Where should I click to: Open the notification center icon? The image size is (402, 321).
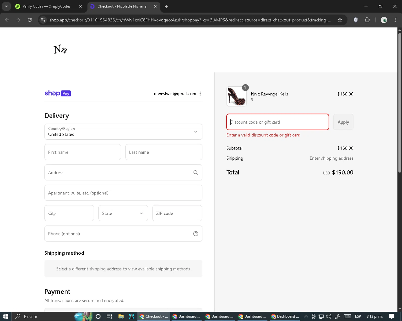click(392, 316)
